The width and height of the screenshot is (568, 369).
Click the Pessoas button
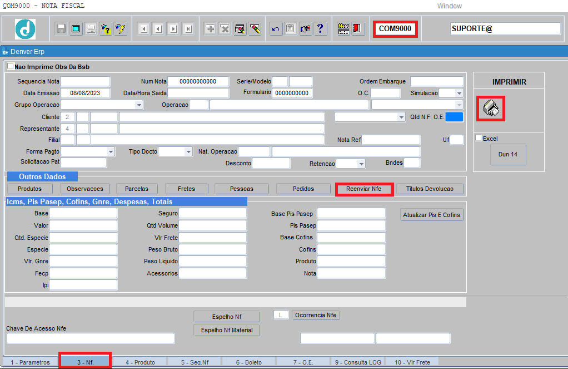pyautogui.click(x=242, y=189)
